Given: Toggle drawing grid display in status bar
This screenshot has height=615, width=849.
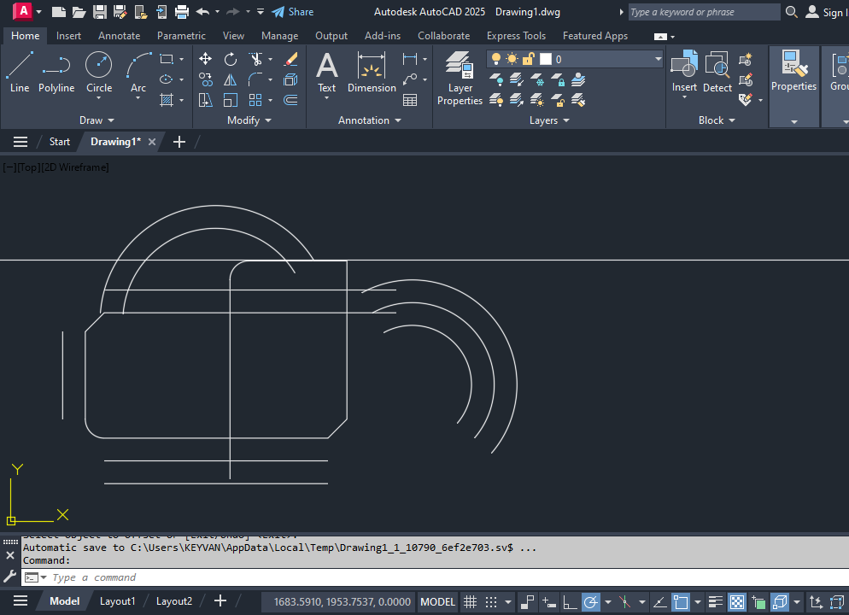Looking at the screenshot, I should tap(470, 601).
